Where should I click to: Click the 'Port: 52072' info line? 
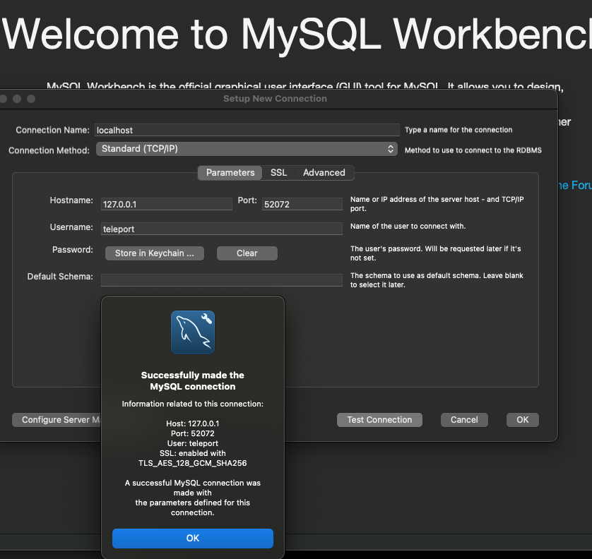click(193, 433)
